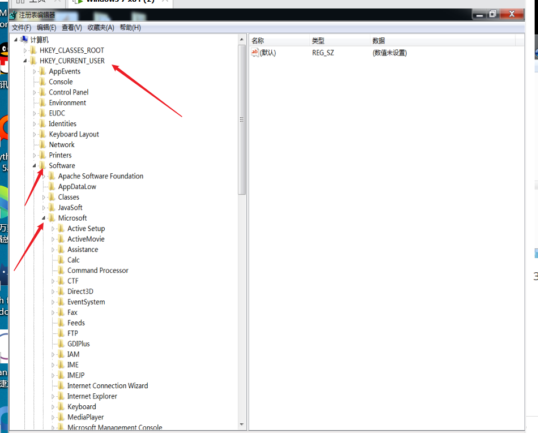Click the folder icon beside MediaPlayer

tap(61, 417)
